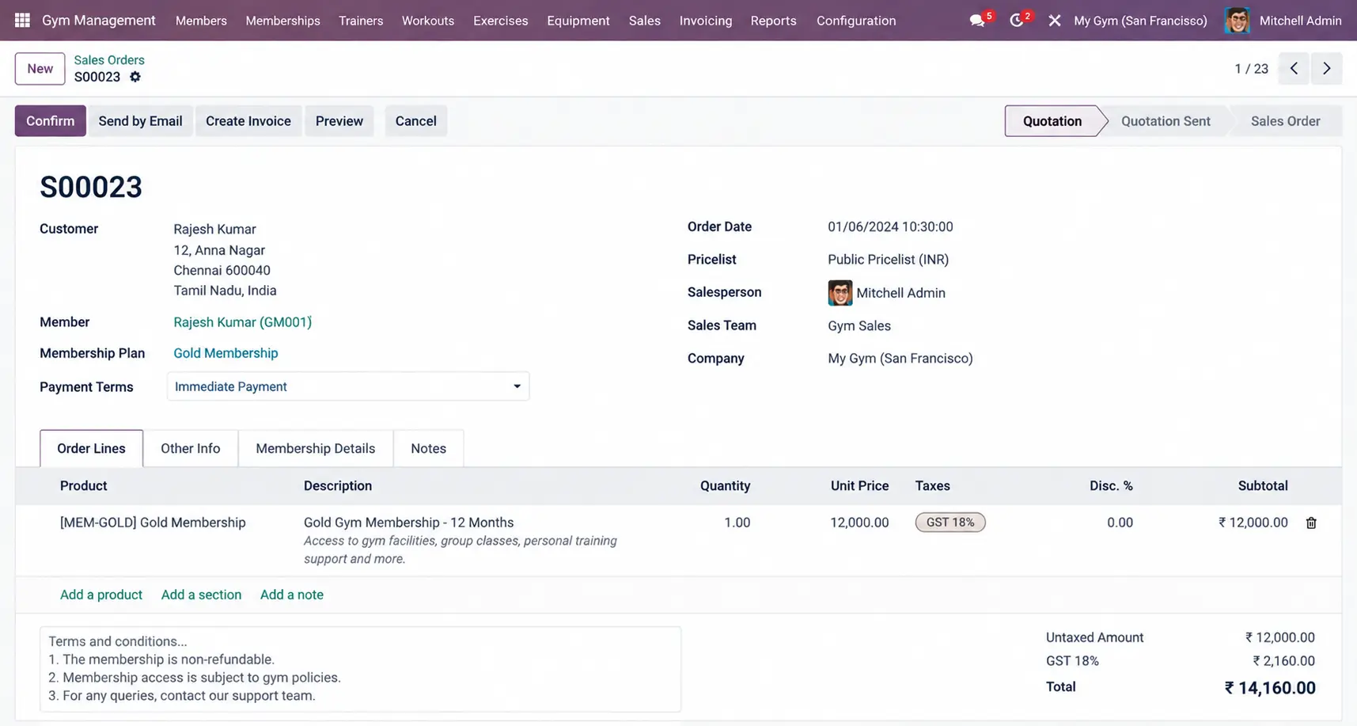
Task: Open the Reports menu
Action: click(x=773, y=21)
